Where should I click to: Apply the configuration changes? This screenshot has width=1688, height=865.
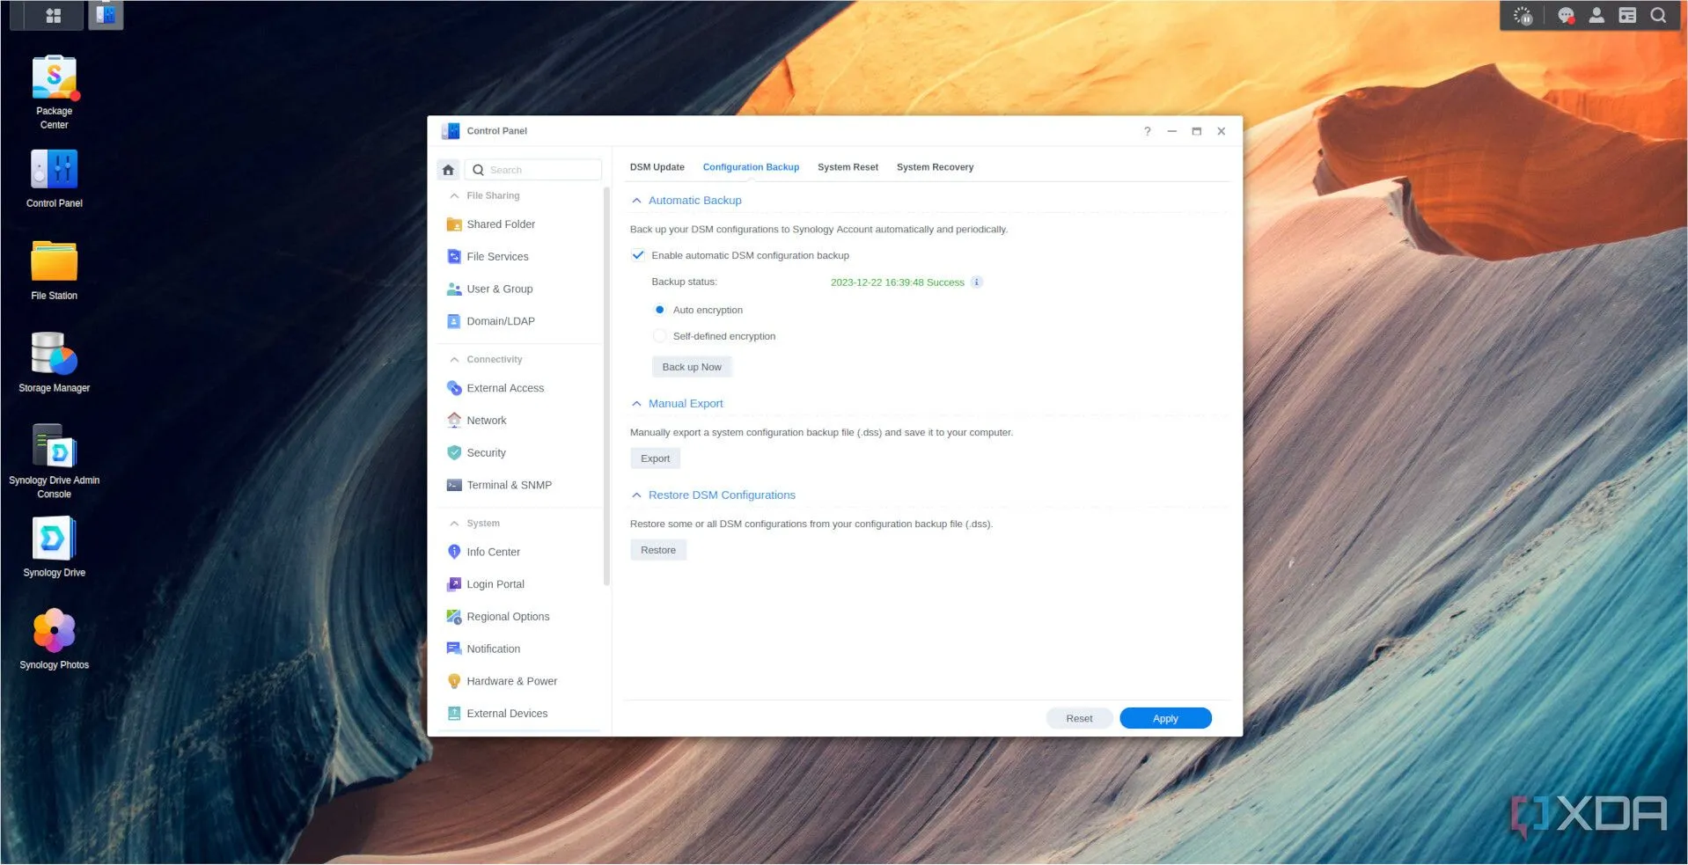pos(1165,719)
